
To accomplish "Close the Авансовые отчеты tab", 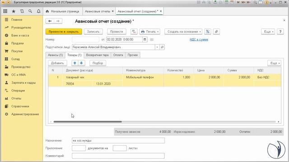I will [112, 11].
